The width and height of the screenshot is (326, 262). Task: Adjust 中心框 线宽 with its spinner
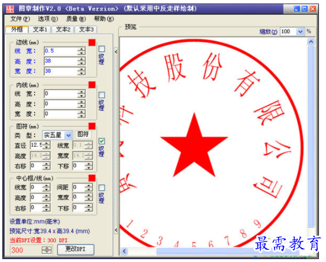pos(46,187)
